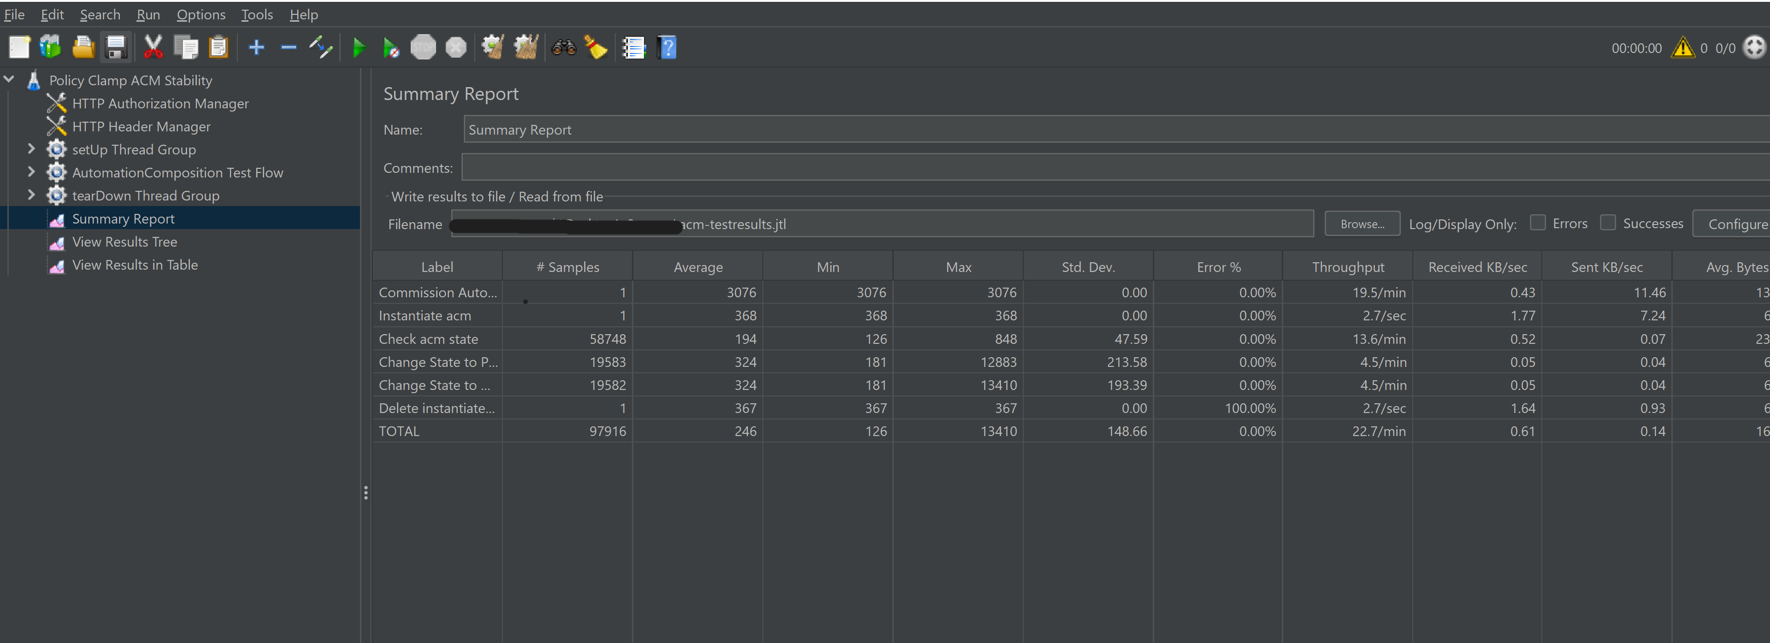1770x643 pixels.
Task: Click the 58748 samples cell
Action: click(x=567, y=339)
